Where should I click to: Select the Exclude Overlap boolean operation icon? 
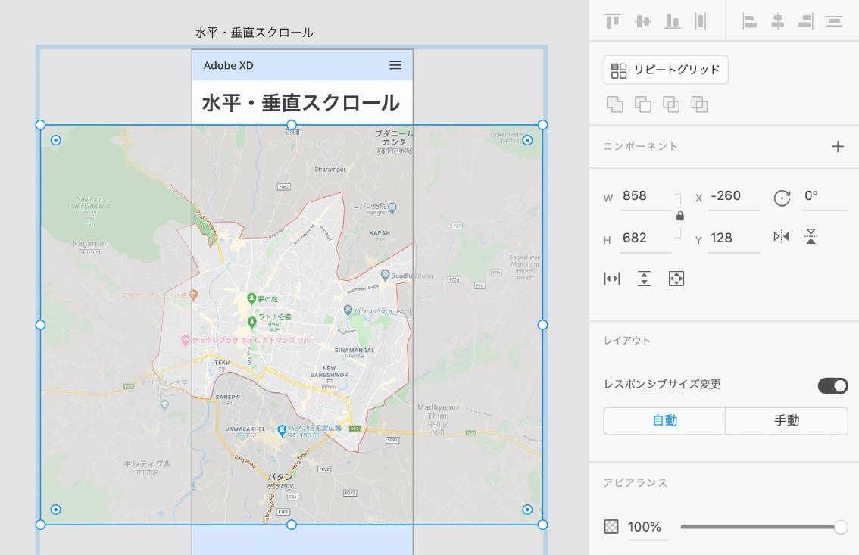point(699,104)
